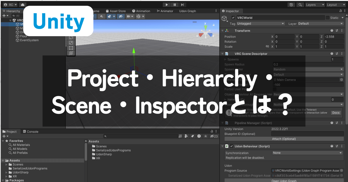Enable the Static checkbox
The height and width of the screenshot is (182, 348).
327,18
